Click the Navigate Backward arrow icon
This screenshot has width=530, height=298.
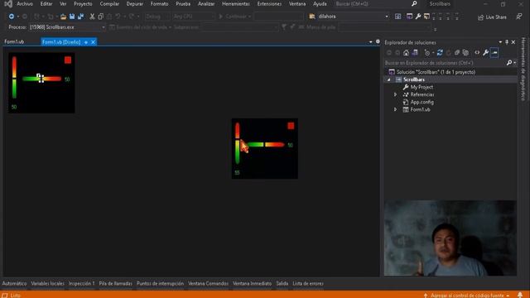point(12,17)
